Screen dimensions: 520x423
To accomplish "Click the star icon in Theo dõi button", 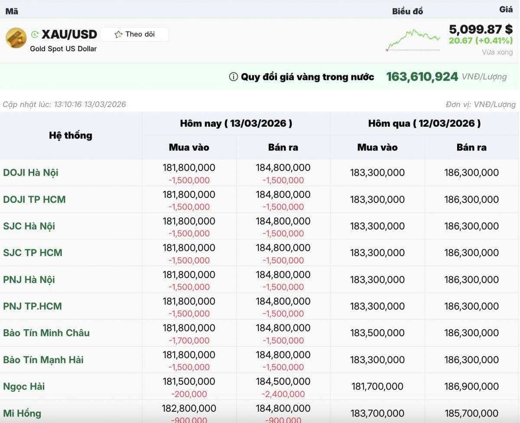I will pyautogui.click(x=118, y=34).
